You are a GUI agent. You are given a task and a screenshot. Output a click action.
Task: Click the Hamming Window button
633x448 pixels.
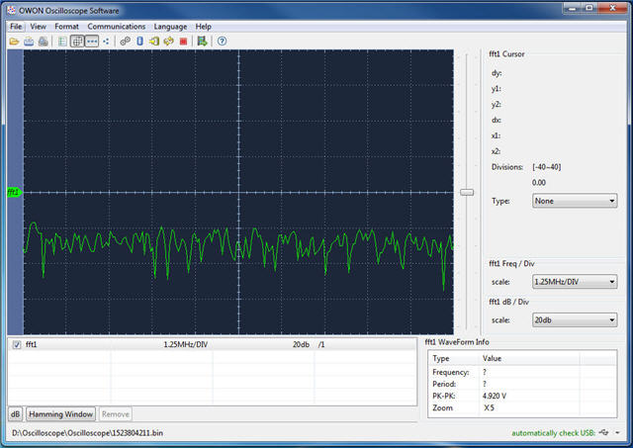[x=61, y=414]
